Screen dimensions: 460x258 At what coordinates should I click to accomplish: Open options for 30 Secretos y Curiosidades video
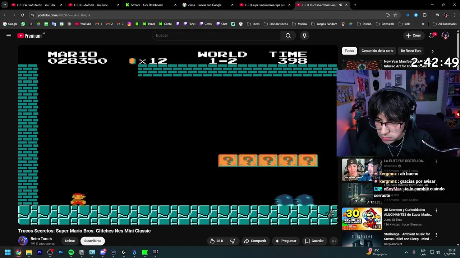point(436,210)
